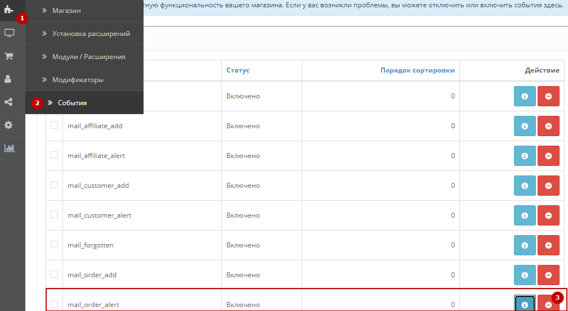Sort table by Статус column
Viewport: 568px width, 311px height.
pyautogui.click(x=238, y=70)
